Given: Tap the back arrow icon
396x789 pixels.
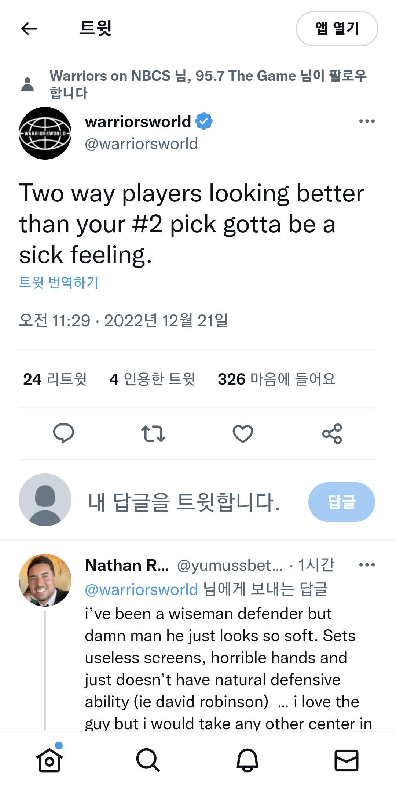Looking at the screenshot, I should (x=29, y=28).
